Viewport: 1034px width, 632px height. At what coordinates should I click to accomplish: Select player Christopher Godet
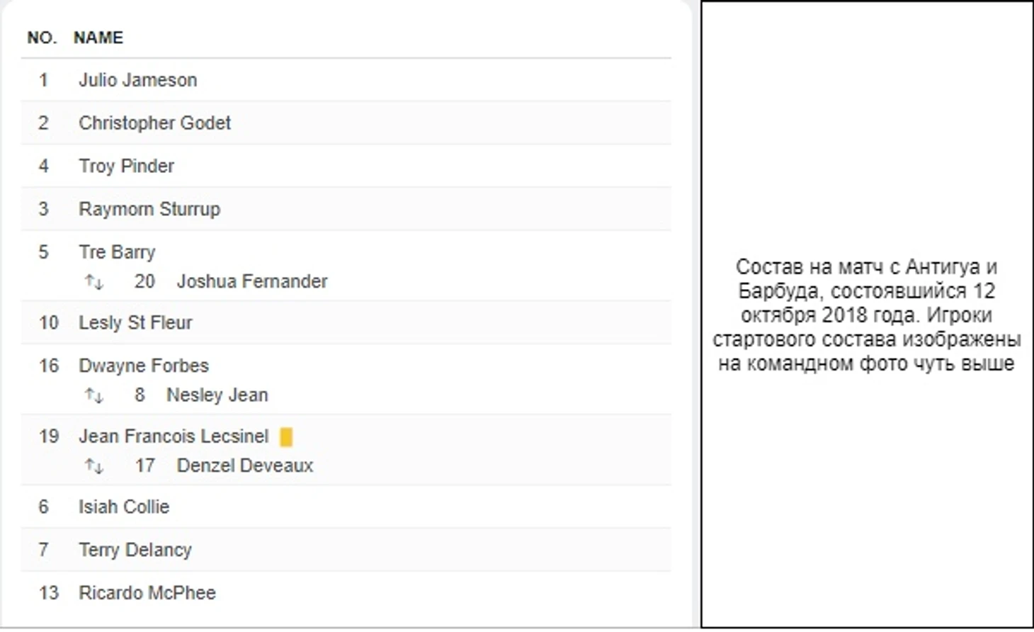tap(154, 123)
